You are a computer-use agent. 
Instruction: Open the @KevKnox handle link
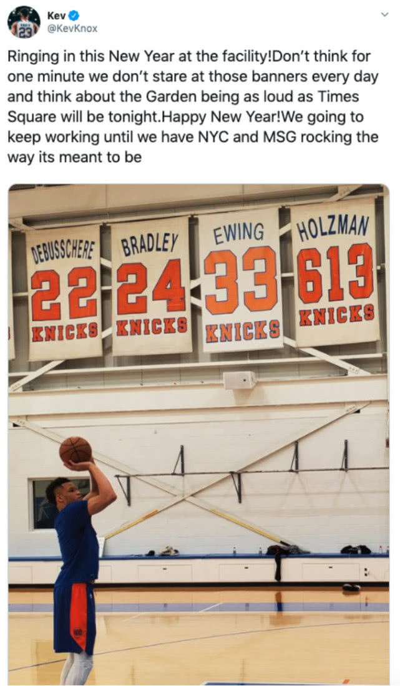pos(72,29)
